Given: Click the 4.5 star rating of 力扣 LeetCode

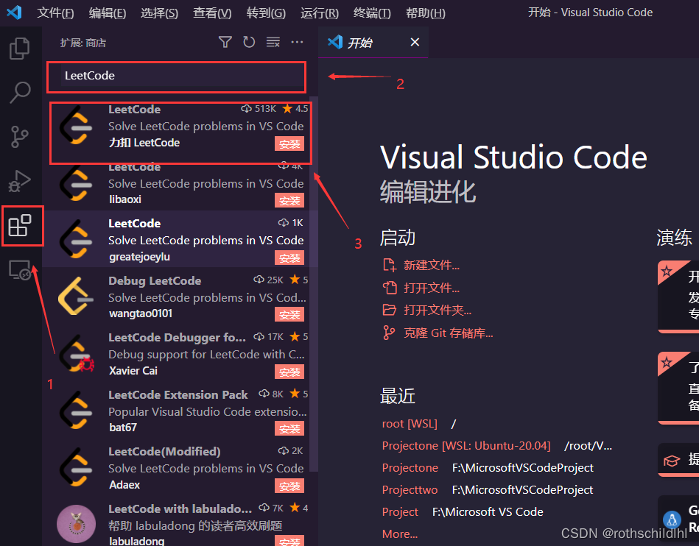Looking at the screenshot, I should tap(295, 109).
